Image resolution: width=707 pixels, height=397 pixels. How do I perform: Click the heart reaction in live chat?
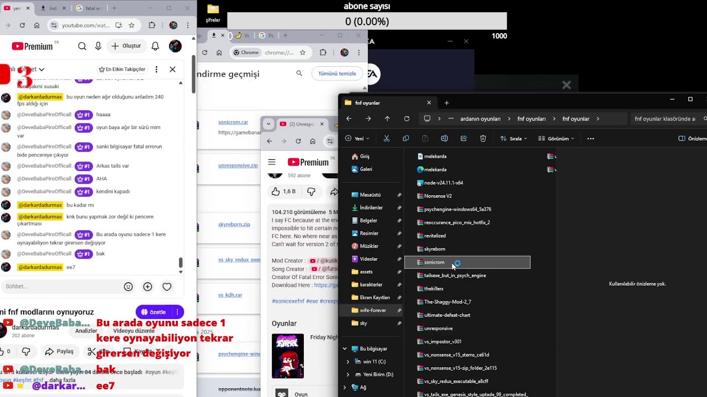coord(167,287)
